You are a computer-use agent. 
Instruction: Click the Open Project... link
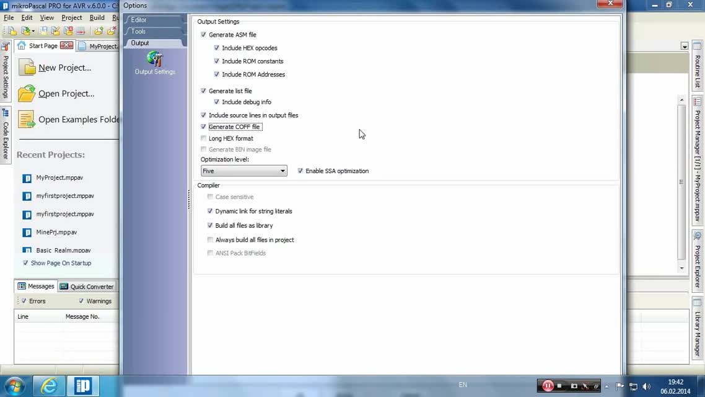[x=66, y=94]
